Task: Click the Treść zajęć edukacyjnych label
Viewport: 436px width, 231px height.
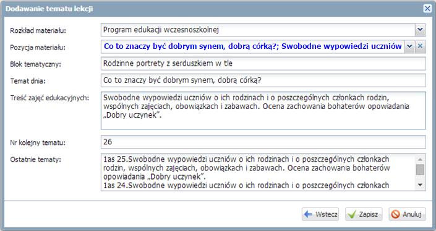Action: [49, 98]
